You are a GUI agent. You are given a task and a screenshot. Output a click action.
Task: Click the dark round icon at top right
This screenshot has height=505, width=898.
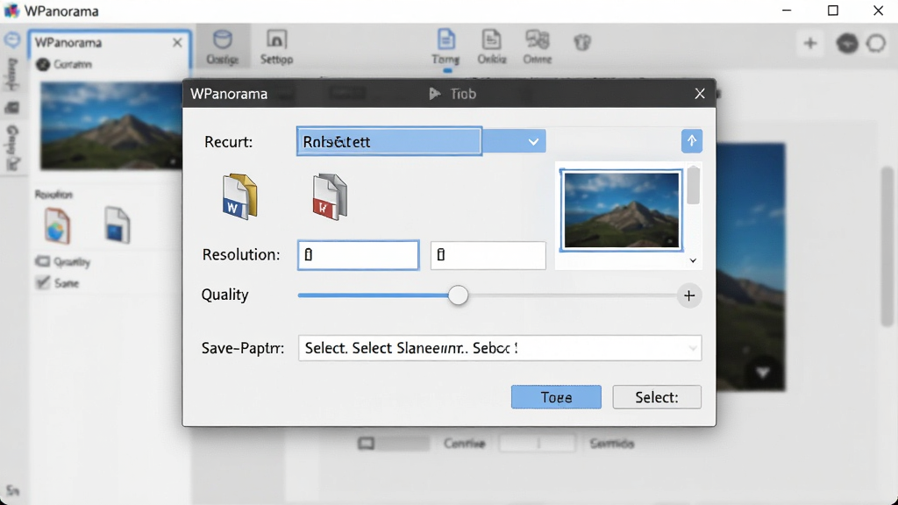pyautogui.click(x=847, y=44)
